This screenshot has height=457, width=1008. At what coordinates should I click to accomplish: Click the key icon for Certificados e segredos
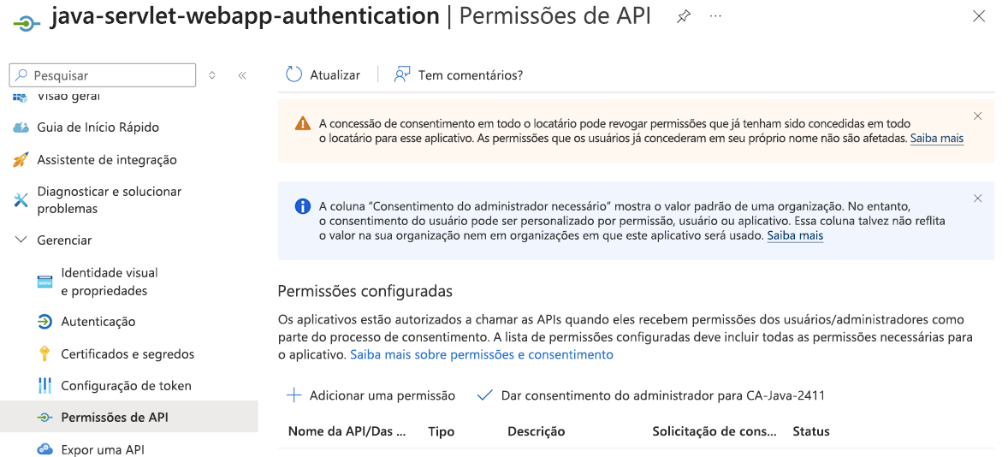(x=44, y=353)
